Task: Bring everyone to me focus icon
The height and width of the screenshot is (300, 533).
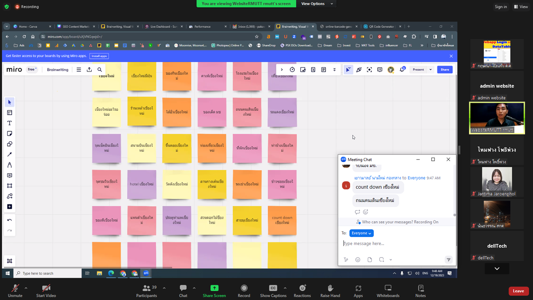Action: point(369,70)
